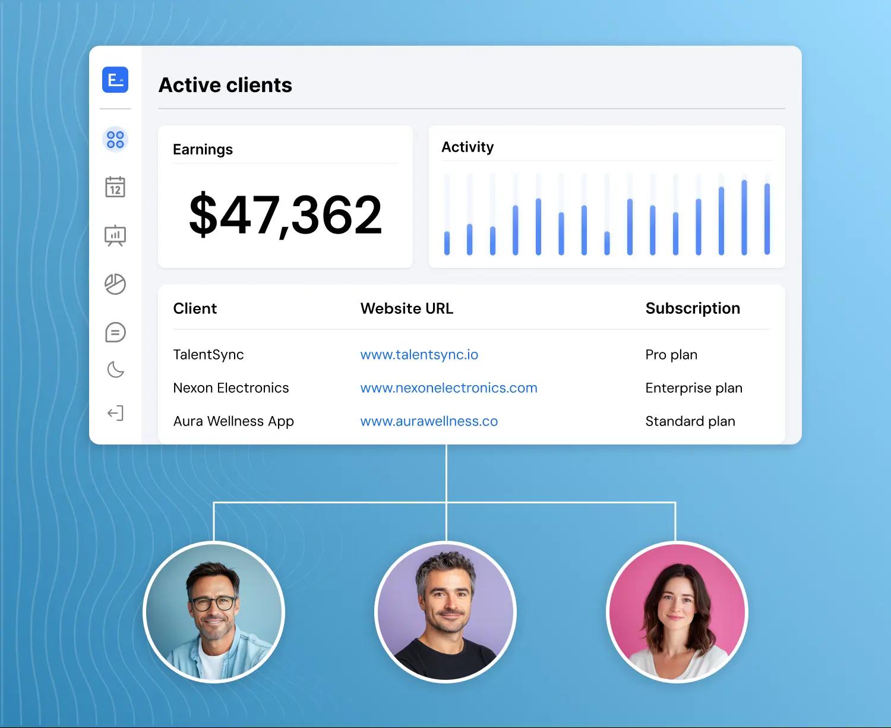The height and width of the screenshot is (728, 891).
Task: Click the blue E logo icon
Action: pos(115,80)
